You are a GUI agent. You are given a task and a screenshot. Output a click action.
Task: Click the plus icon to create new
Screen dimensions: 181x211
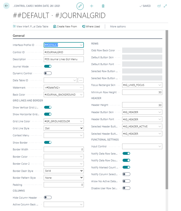coord(92,6)
